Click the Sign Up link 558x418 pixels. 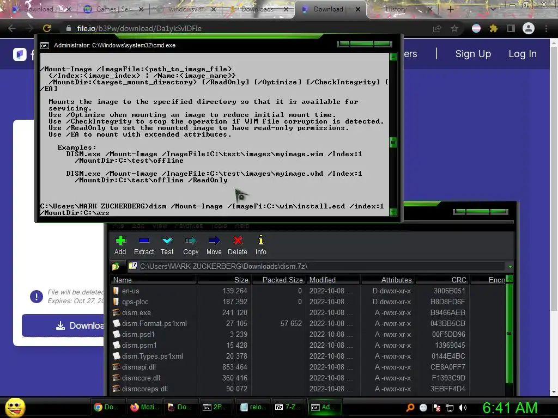(473, 54)
